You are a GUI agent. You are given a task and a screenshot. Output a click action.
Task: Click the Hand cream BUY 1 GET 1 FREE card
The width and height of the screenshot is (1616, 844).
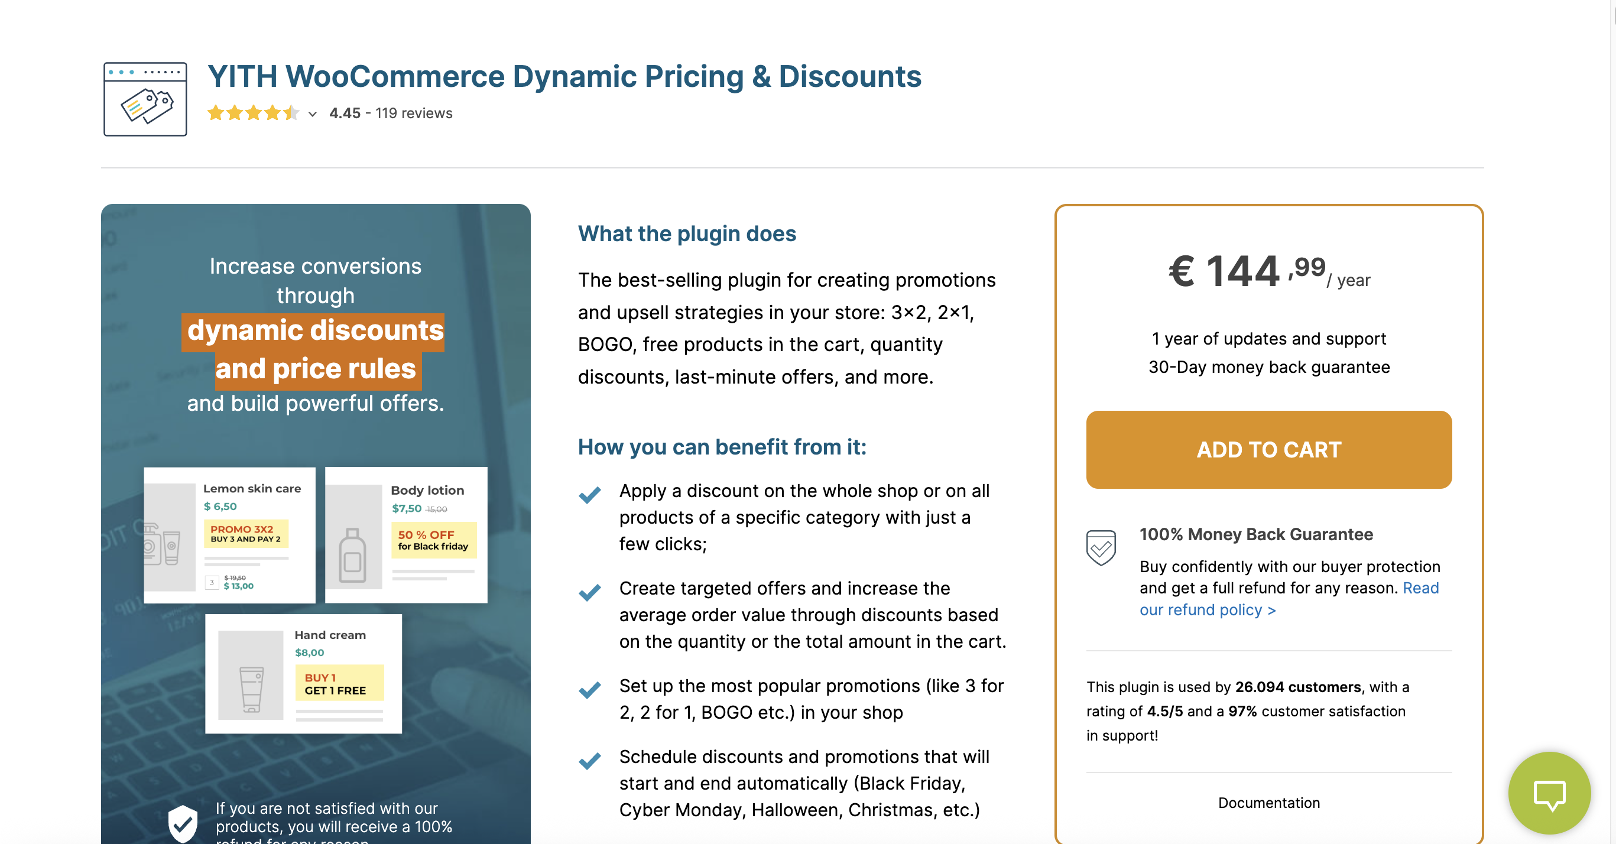coord(304,673)
